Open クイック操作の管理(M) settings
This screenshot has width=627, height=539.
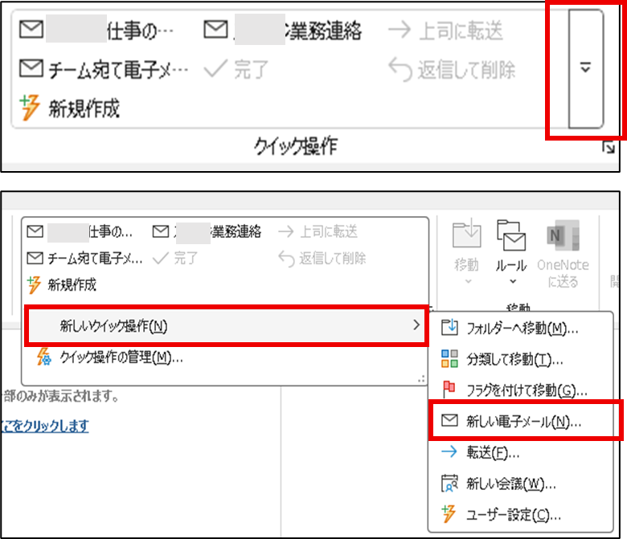[x=111, y=357]
